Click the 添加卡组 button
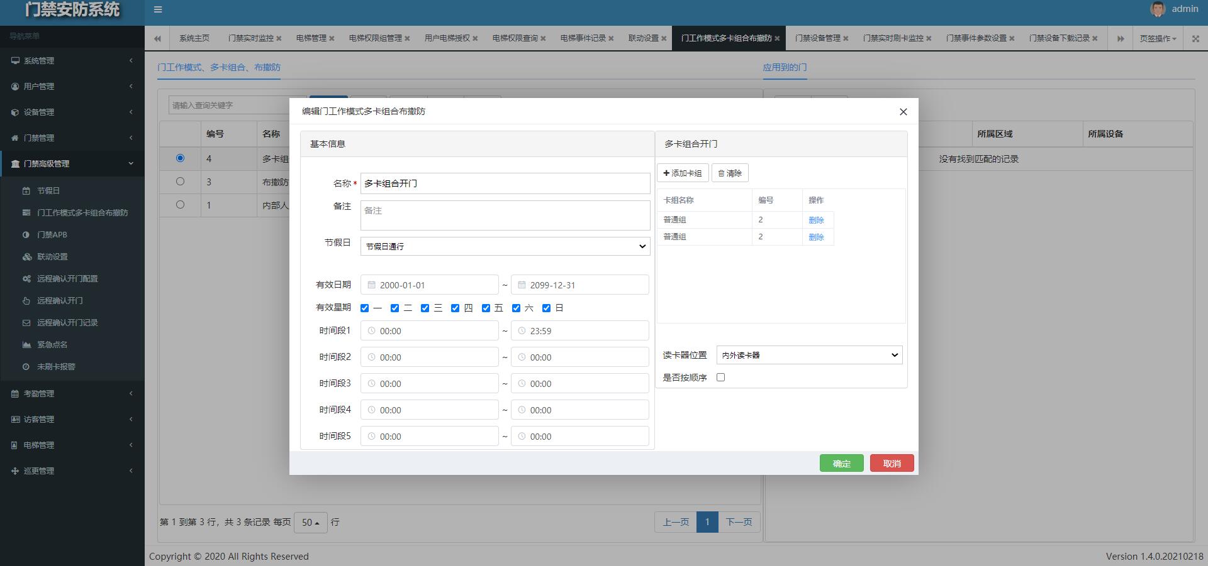This screenshot has width=1208, height=566. point(683,173)
